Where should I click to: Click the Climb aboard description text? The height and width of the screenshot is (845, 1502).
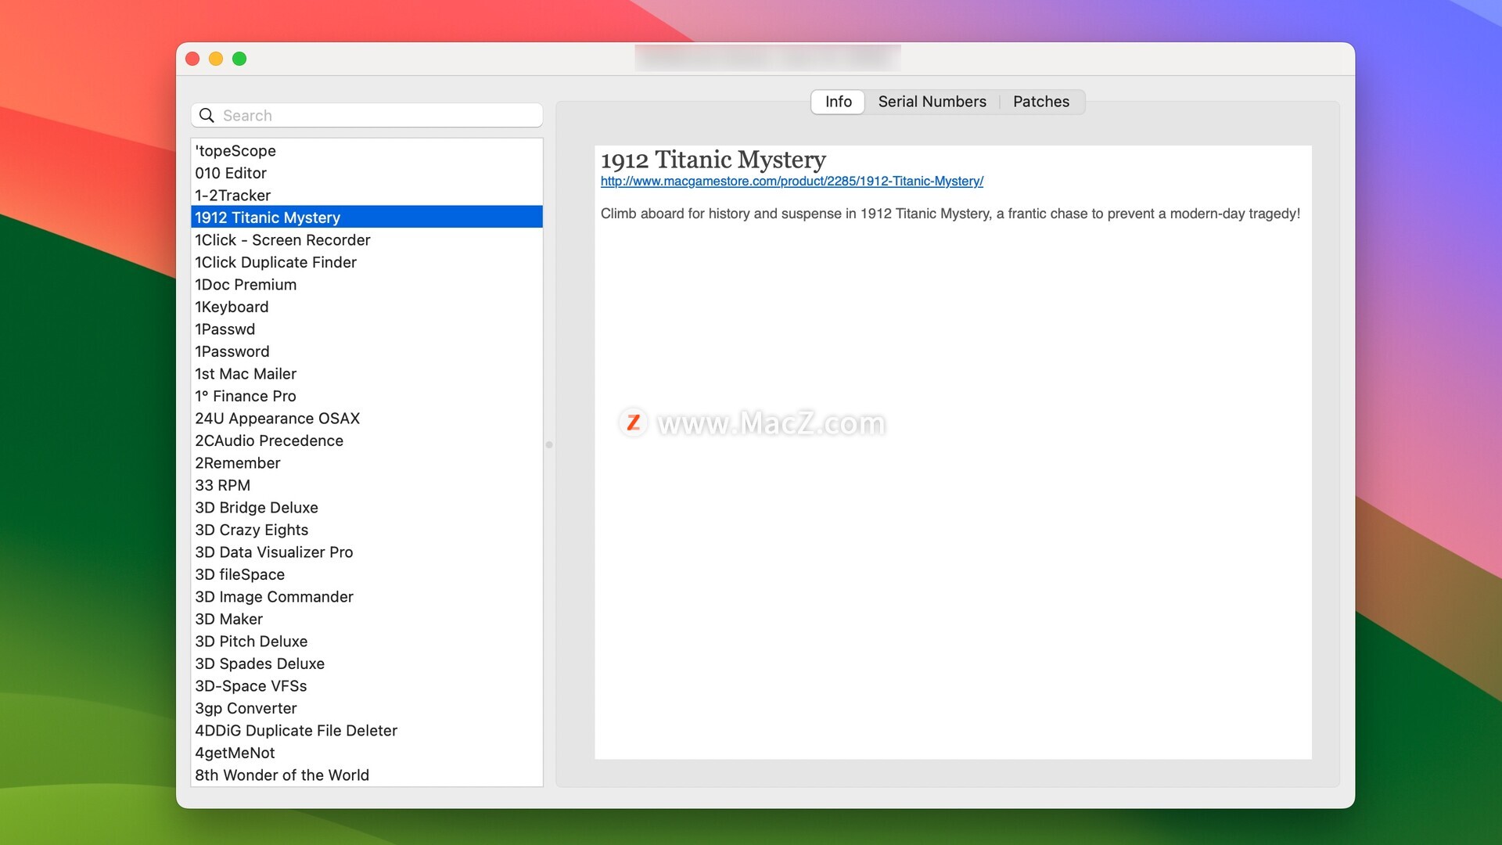tap(950, 214)
